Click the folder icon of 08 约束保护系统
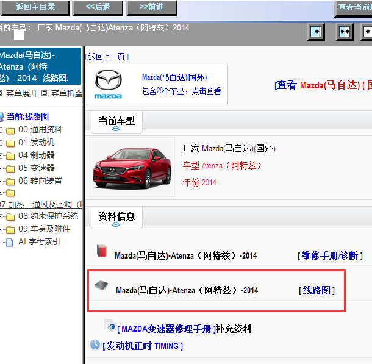This screenshot has width=372, height=364. (10, 217)
